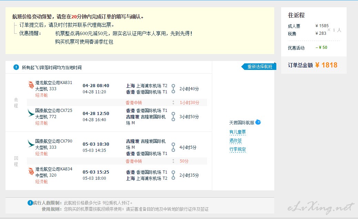
Task: Click arrival time 05-03 18:00
Action: pyautogui.click(x=94, y=178)
